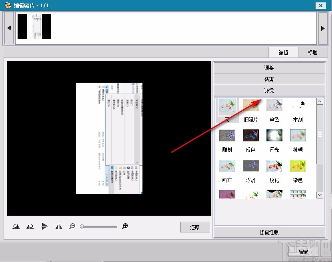Viewport: 332px width, 262px height.
Task: Zoom out using the minus magnifier icon
Action: pos(72,226)
